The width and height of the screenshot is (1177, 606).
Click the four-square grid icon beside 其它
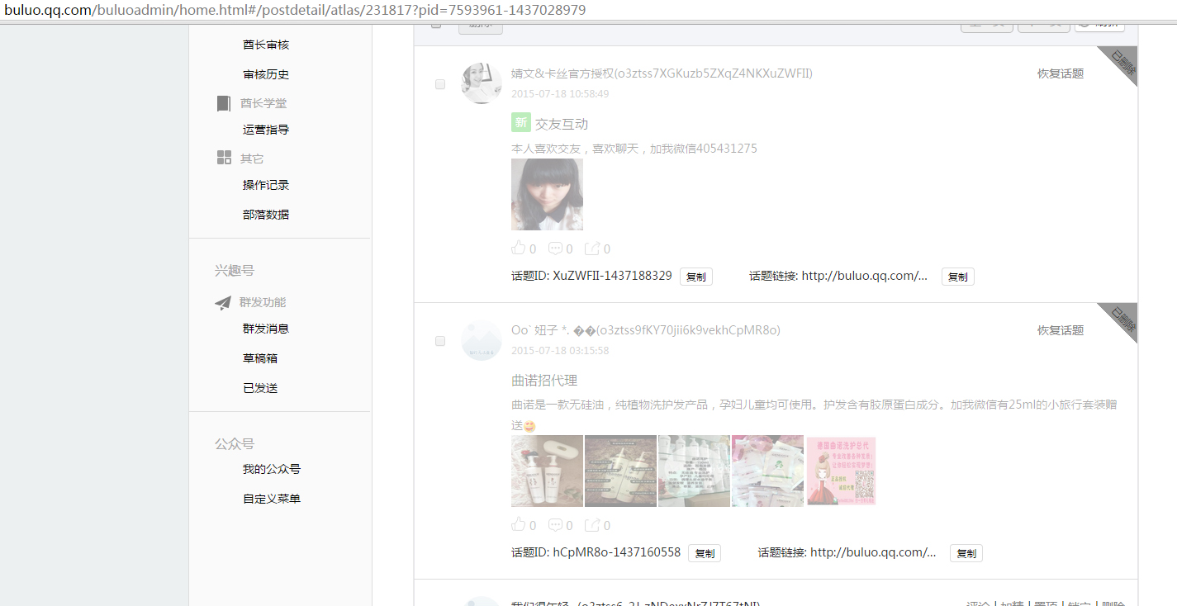[224, 158]
